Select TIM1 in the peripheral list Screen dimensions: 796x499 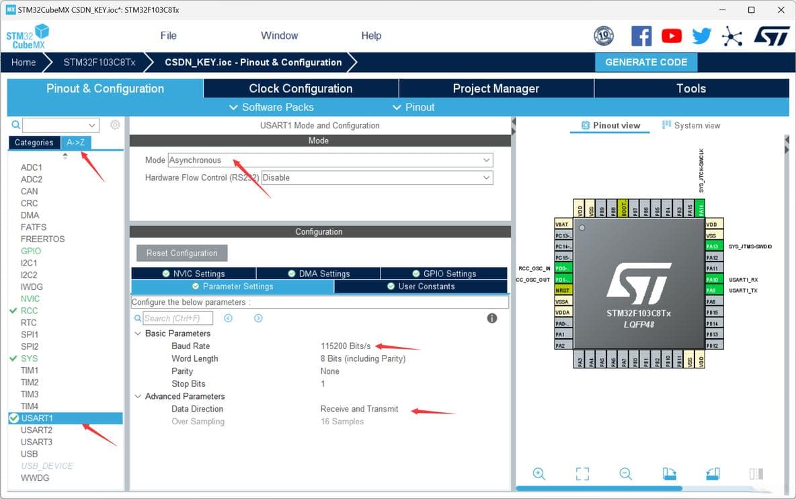pos(30,371)
